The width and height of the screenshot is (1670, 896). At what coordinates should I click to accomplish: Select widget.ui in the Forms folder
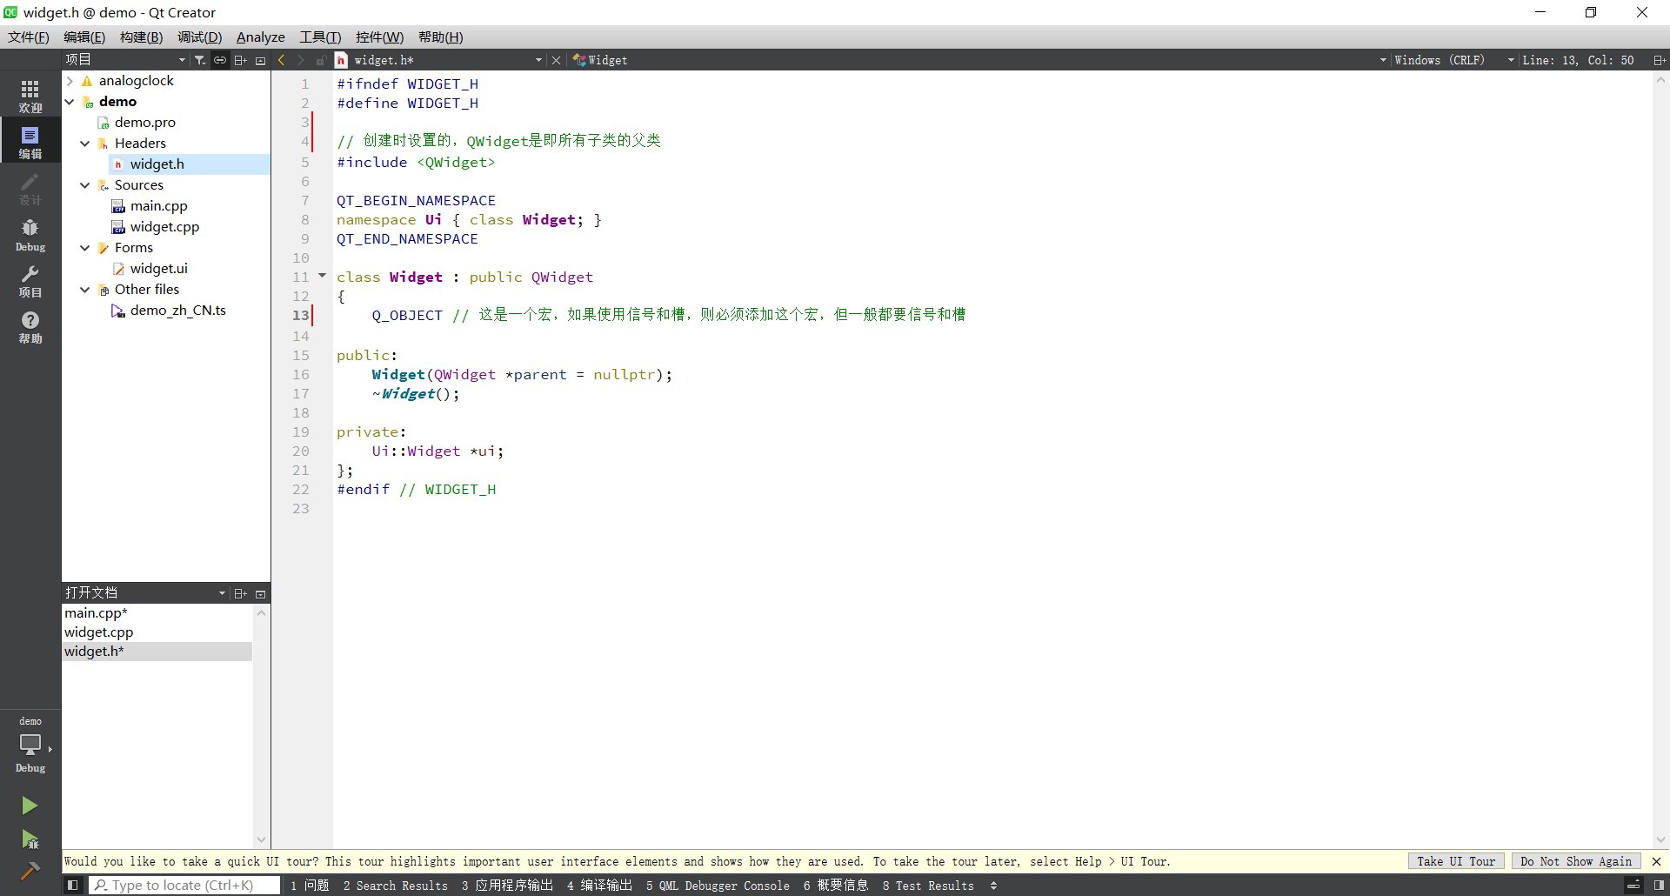(x=159, y=269)
